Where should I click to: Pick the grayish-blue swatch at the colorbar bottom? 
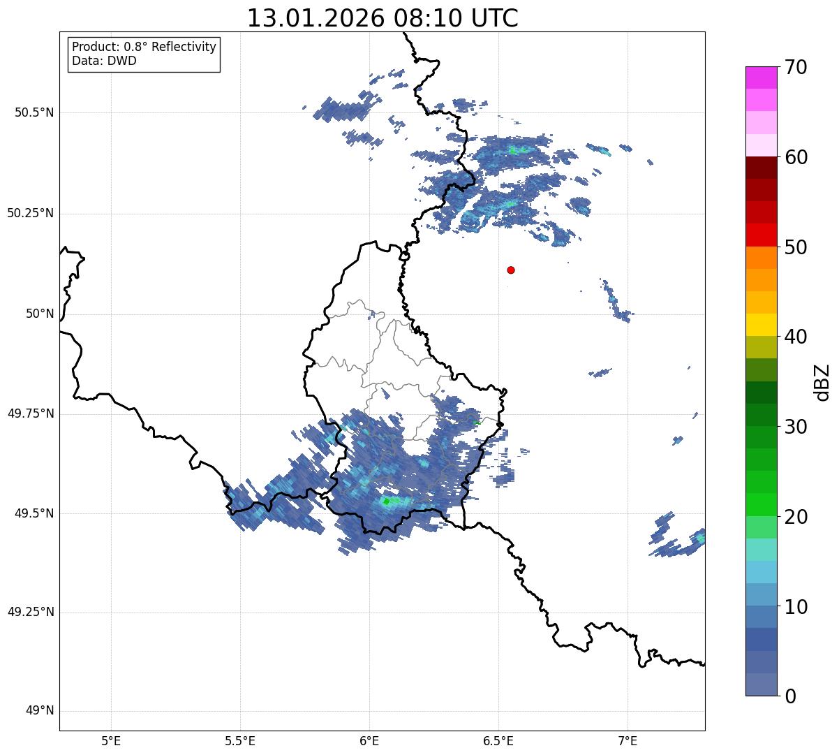coord(761,684)
